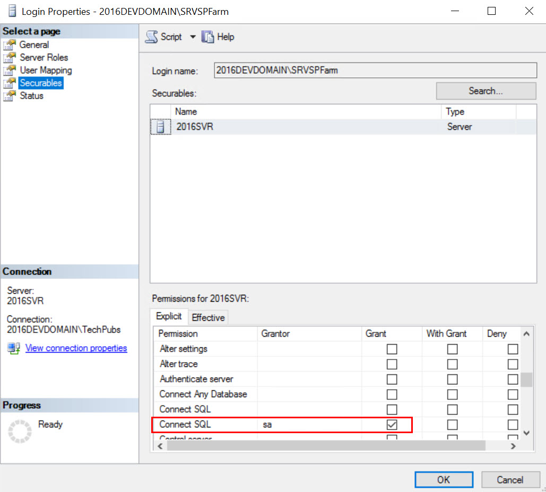The image size is (546, 492).
Task: Select the General page icon
Action: [x=10, y=45]
